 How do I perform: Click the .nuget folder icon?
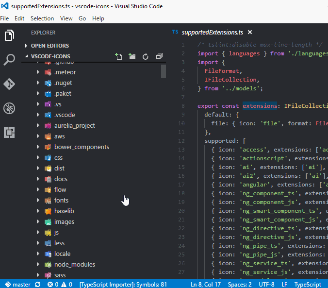coord(48,83)
